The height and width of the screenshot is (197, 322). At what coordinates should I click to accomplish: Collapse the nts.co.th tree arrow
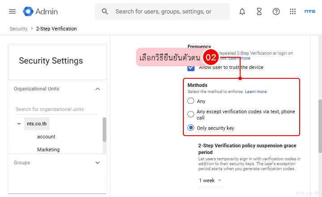(19, 124)
